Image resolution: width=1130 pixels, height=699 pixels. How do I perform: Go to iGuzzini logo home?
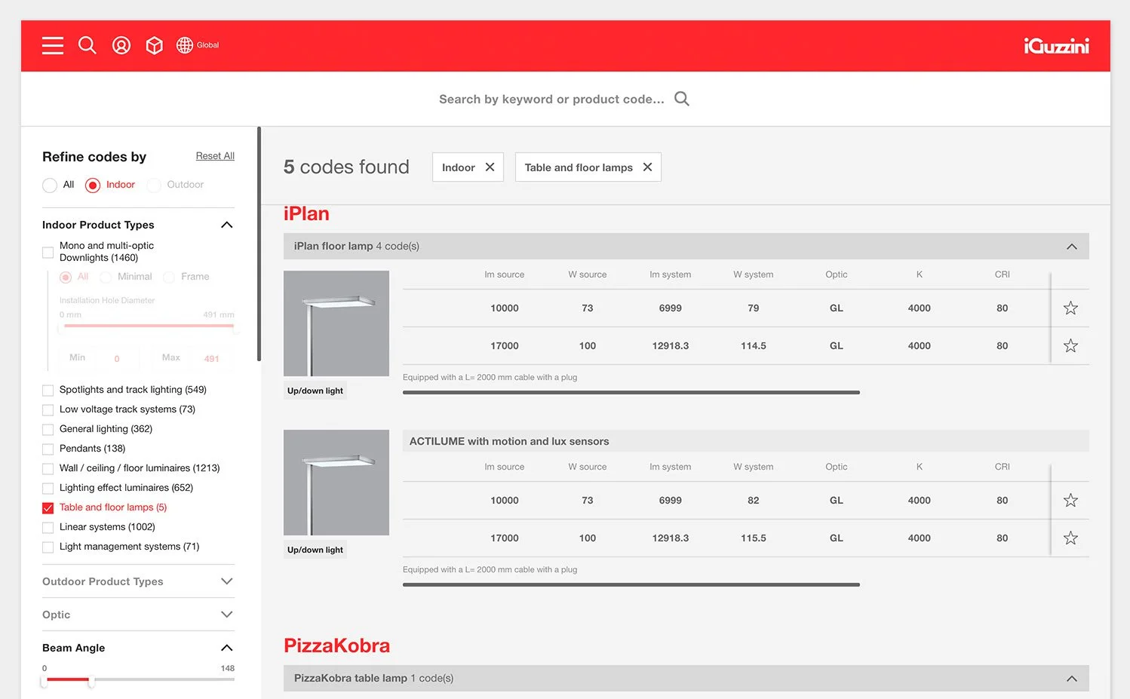(1056, 46)
